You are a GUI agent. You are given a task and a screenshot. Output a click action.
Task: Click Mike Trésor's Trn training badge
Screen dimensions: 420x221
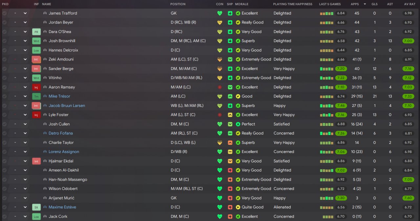tap(36, 96)
